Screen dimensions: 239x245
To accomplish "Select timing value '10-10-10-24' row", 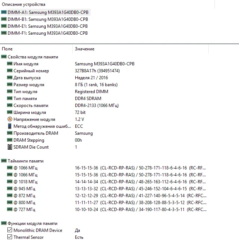I will pos(141,210).
